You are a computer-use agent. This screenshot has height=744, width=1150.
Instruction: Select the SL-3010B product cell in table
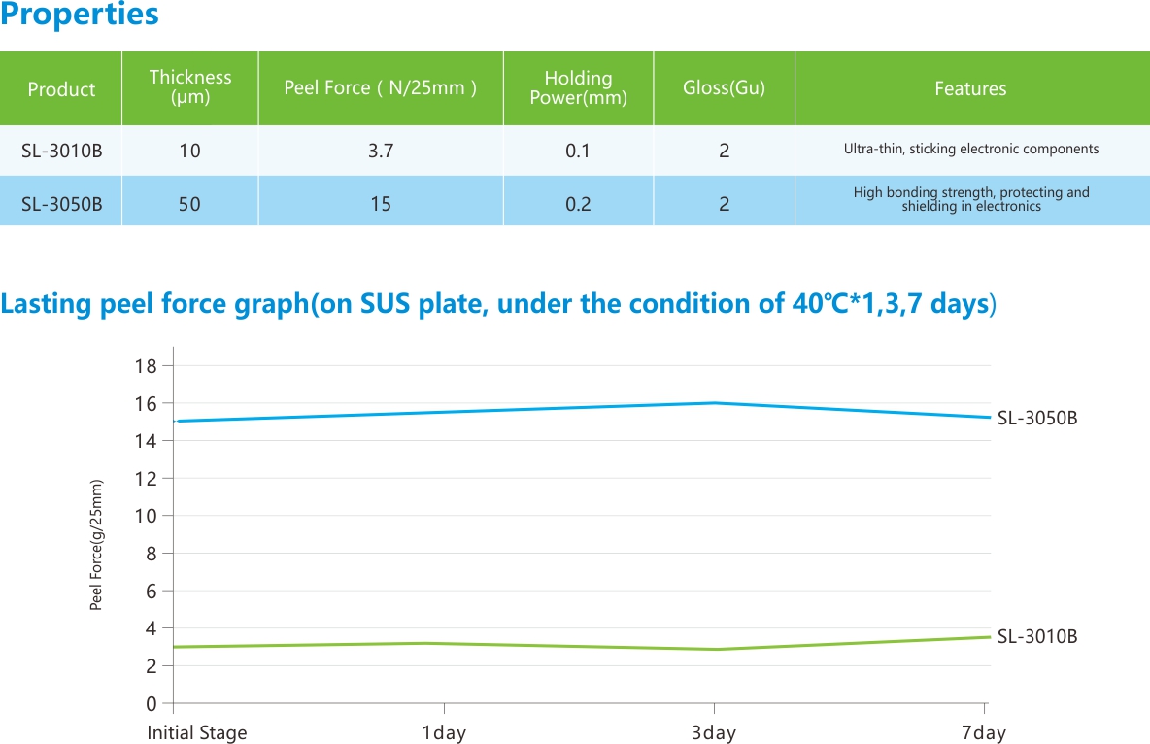click(x=61, y=151)
